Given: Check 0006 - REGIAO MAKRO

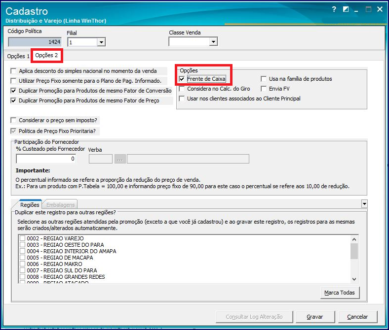Looking at the screenshot, I should pos(23,264).
